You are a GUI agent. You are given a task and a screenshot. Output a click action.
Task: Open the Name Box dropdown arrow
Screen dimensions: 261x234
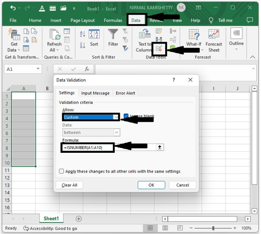pos(39,69)
